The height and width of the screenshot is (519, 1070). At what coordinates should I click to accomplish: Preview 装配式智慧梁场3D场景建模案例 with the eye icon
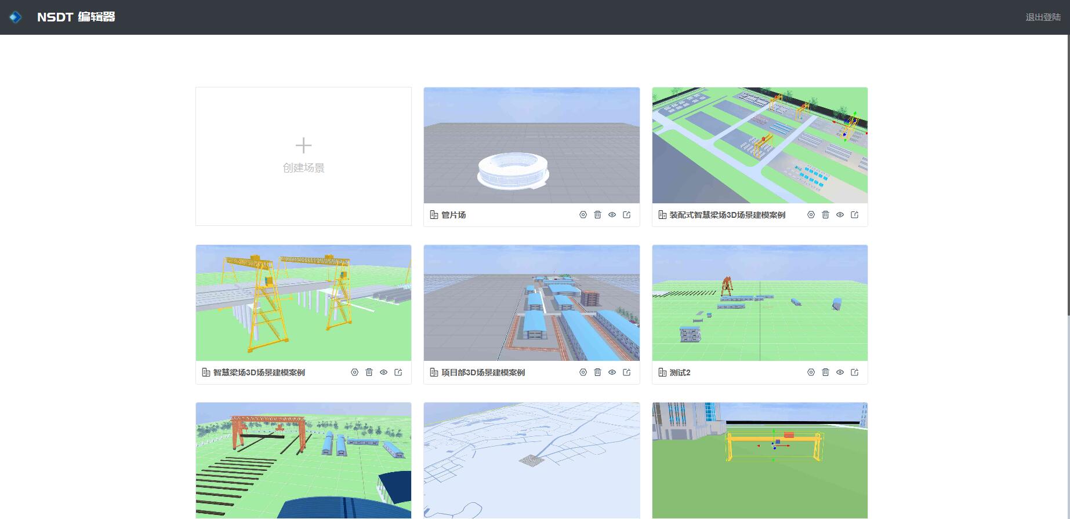click(840, 215)
